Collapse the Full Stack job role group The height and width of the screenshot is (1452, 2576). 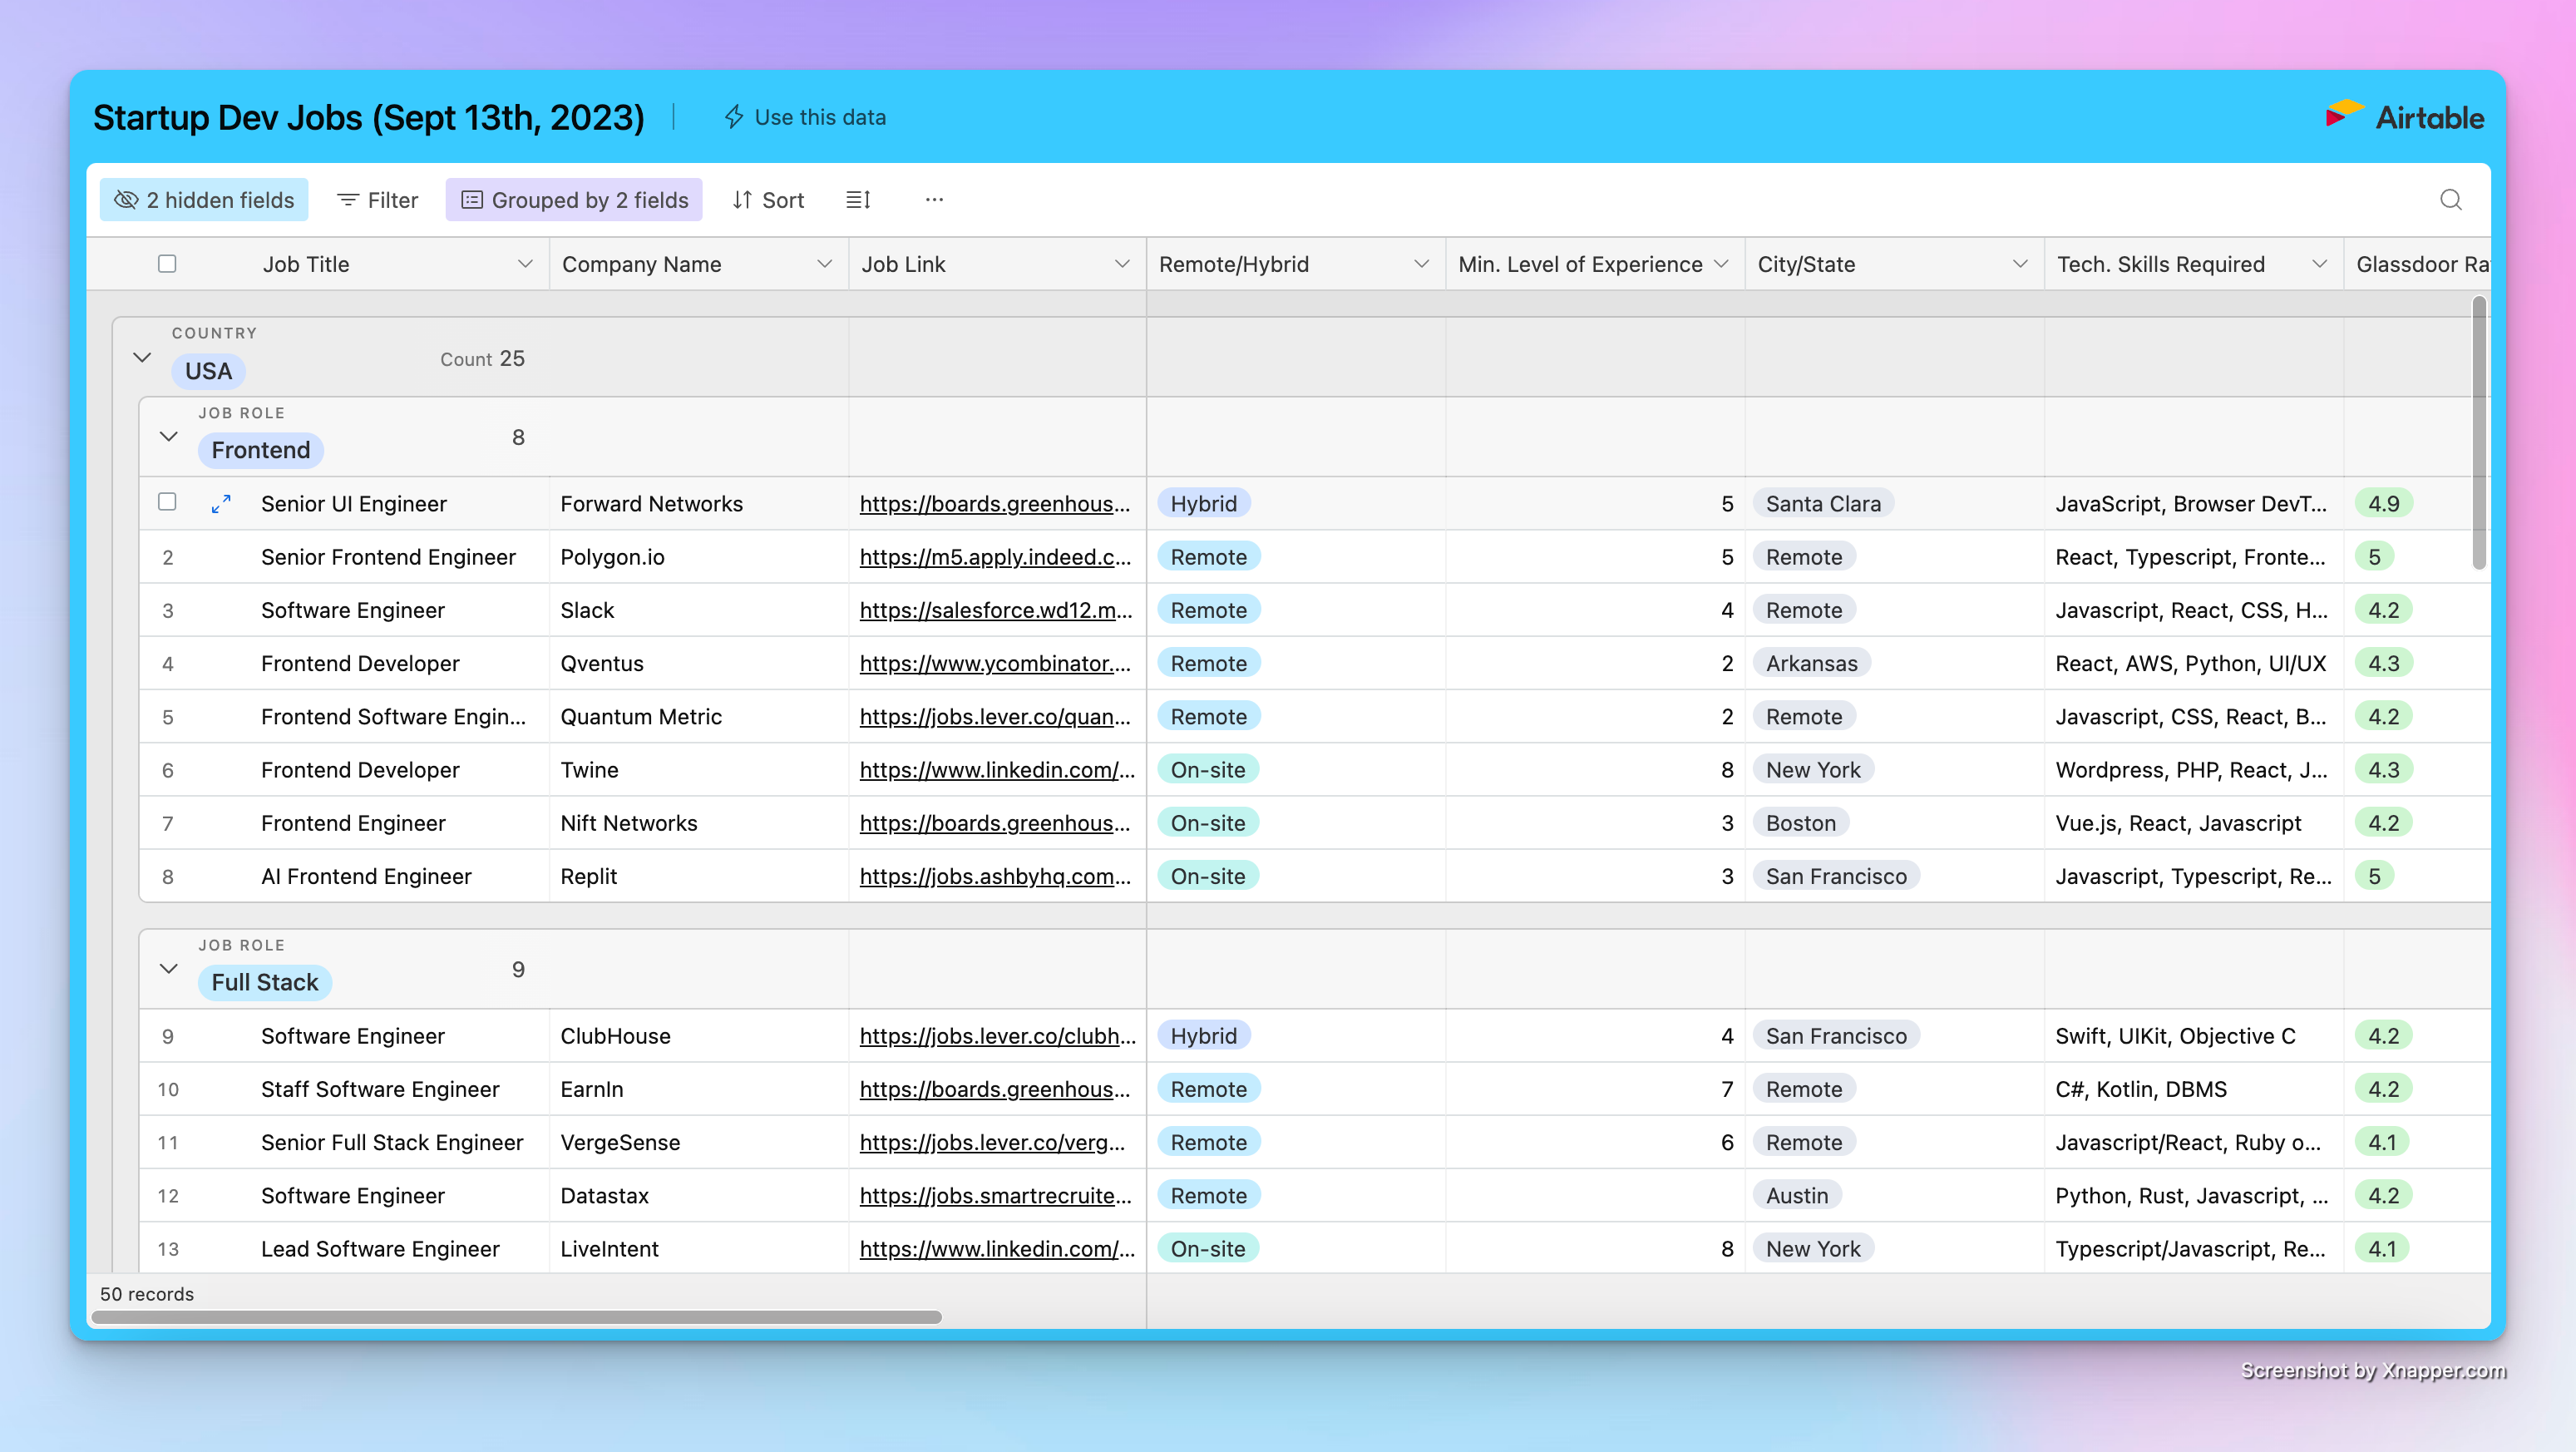169,968
